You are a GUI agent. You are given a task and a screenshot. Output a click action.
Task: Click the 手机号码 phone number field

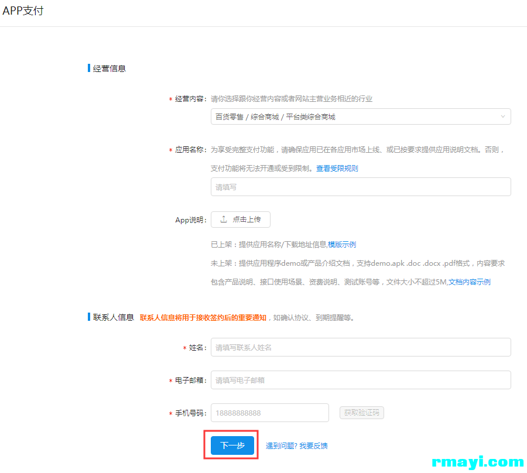[269, 413]
